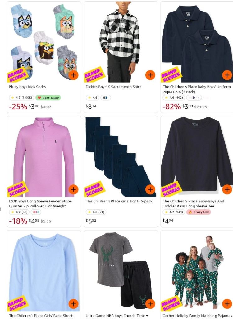View the 4.7 rating for Bluey socks
Screen dimensions: 233x319
point(21,98)
